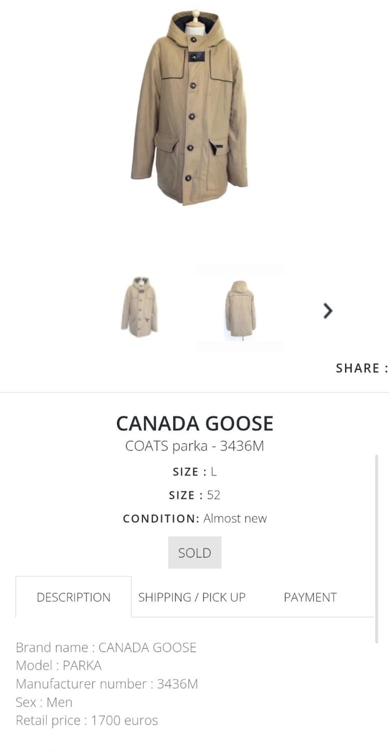389x751 pixels.
Task: Click the COATS parka - 3436M subtitle
Action: pyautogui.click(x=194, y=446)
